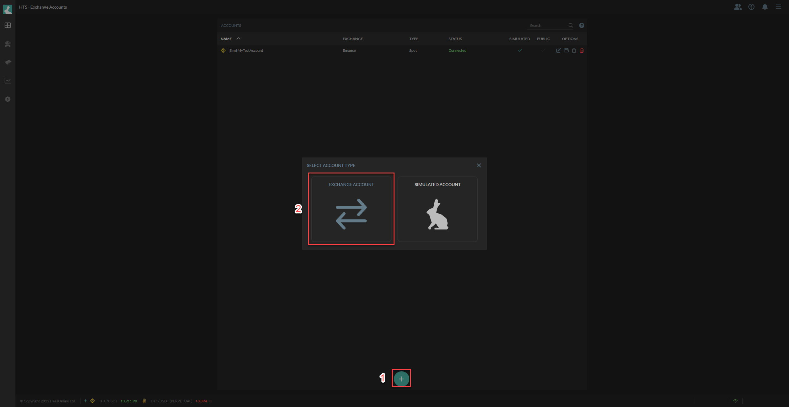Viewport: 789px width, 407px height.
Task: Open the hamburger menu at top right
Action: [778, 7]
